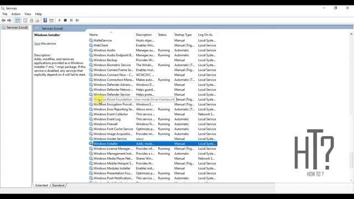
Task: Sort by the Status column header
Action: pos(165,35)
